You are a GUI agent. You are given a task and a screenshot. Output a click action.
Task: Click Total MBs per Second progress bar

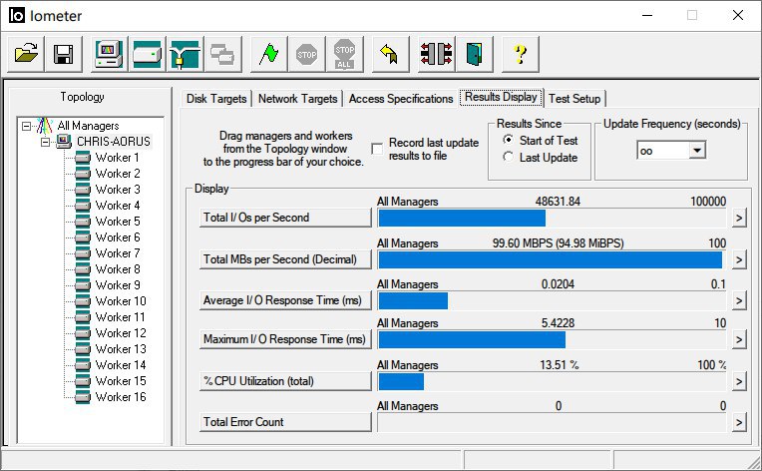pos(552,260)
